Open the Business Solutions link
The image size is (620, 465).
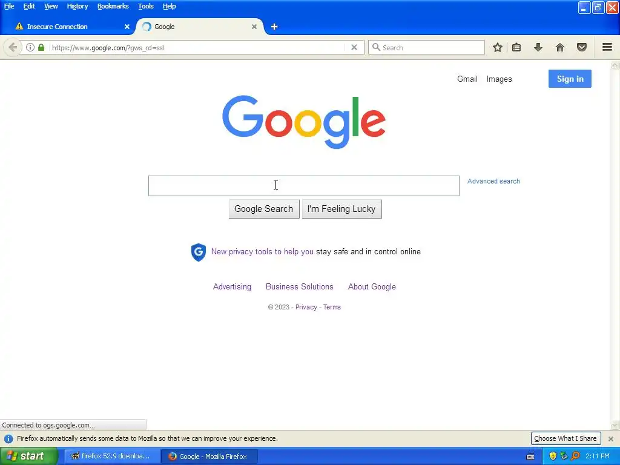[x=299, y=286]
